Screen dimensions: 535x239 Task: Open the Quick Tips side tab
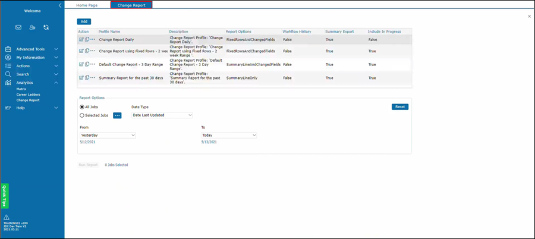5,196
